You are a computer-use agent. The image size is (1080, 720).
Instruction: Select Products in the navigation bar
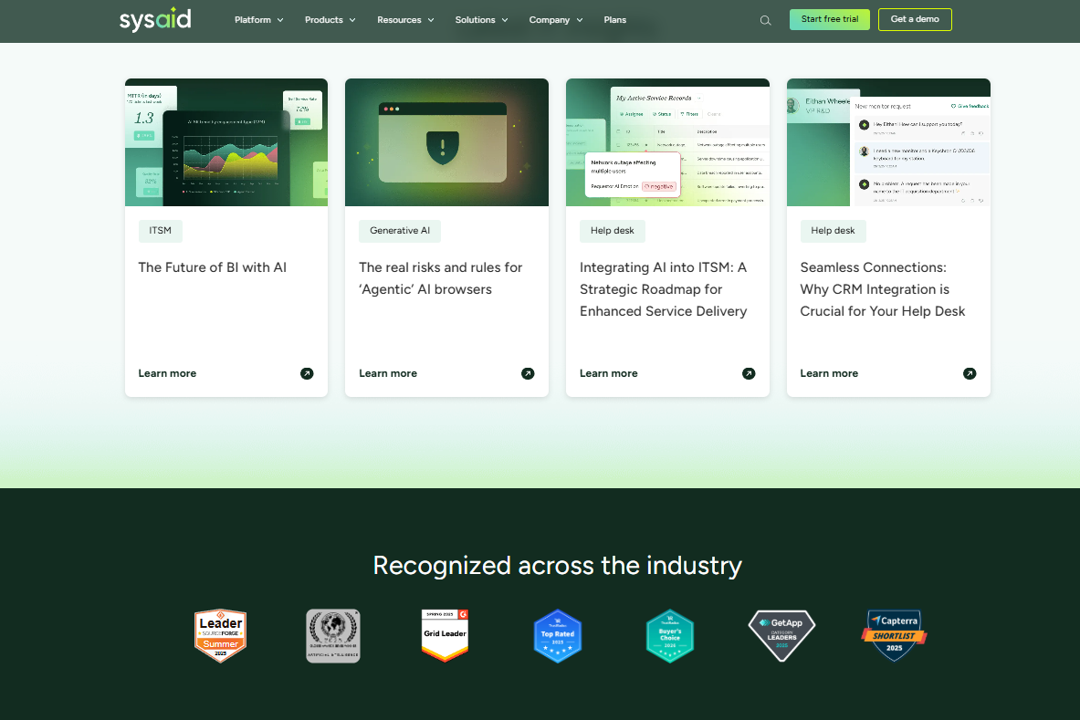click(x=324, y=19)
